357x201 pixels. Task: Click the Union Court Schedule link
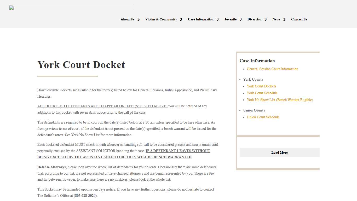pos(263,117)
